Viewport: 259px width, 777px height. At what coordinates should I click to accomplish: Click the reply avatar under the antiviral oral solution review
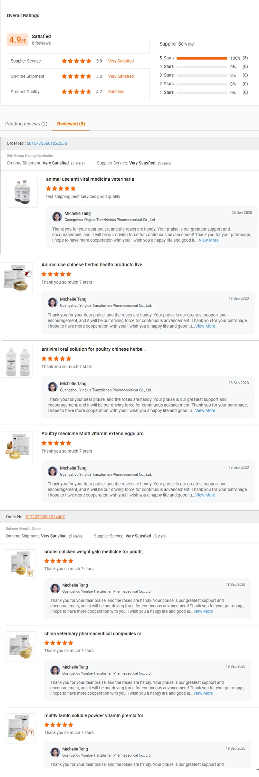pyautogui.click(x=52, y=387)
